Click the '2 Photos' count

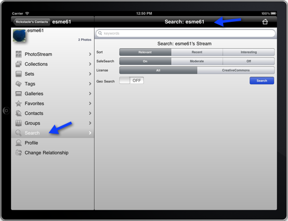[85, 40]
